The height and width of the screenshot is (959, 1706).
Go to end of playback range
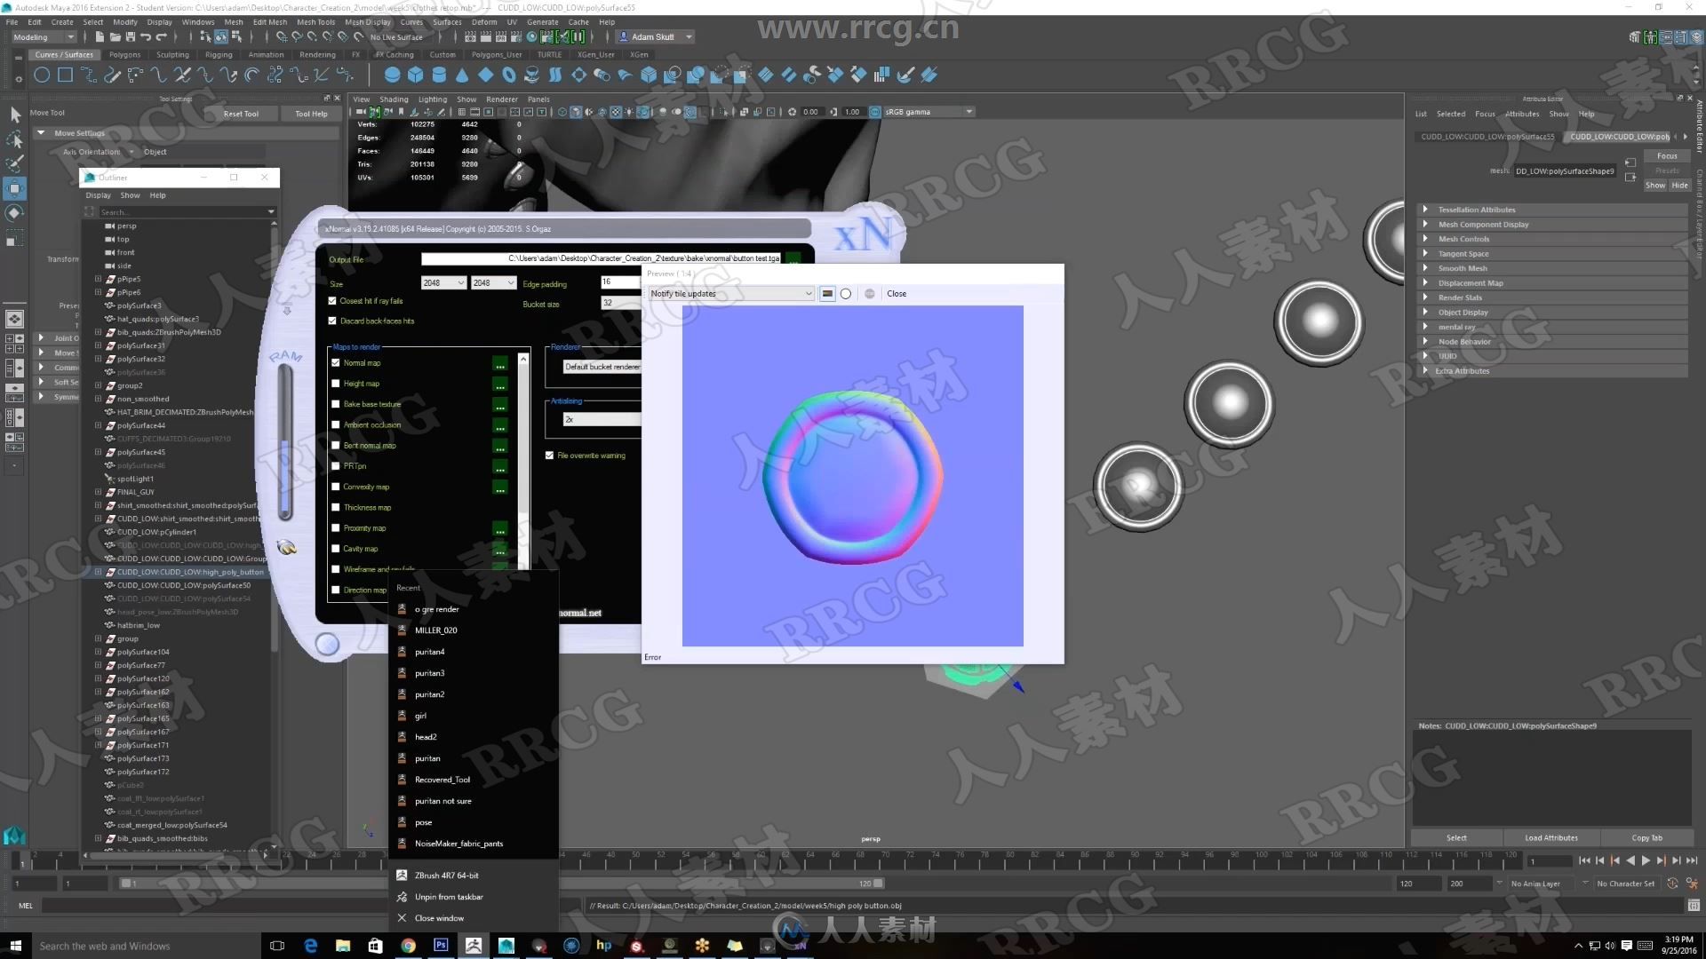tap(1692, 860)
